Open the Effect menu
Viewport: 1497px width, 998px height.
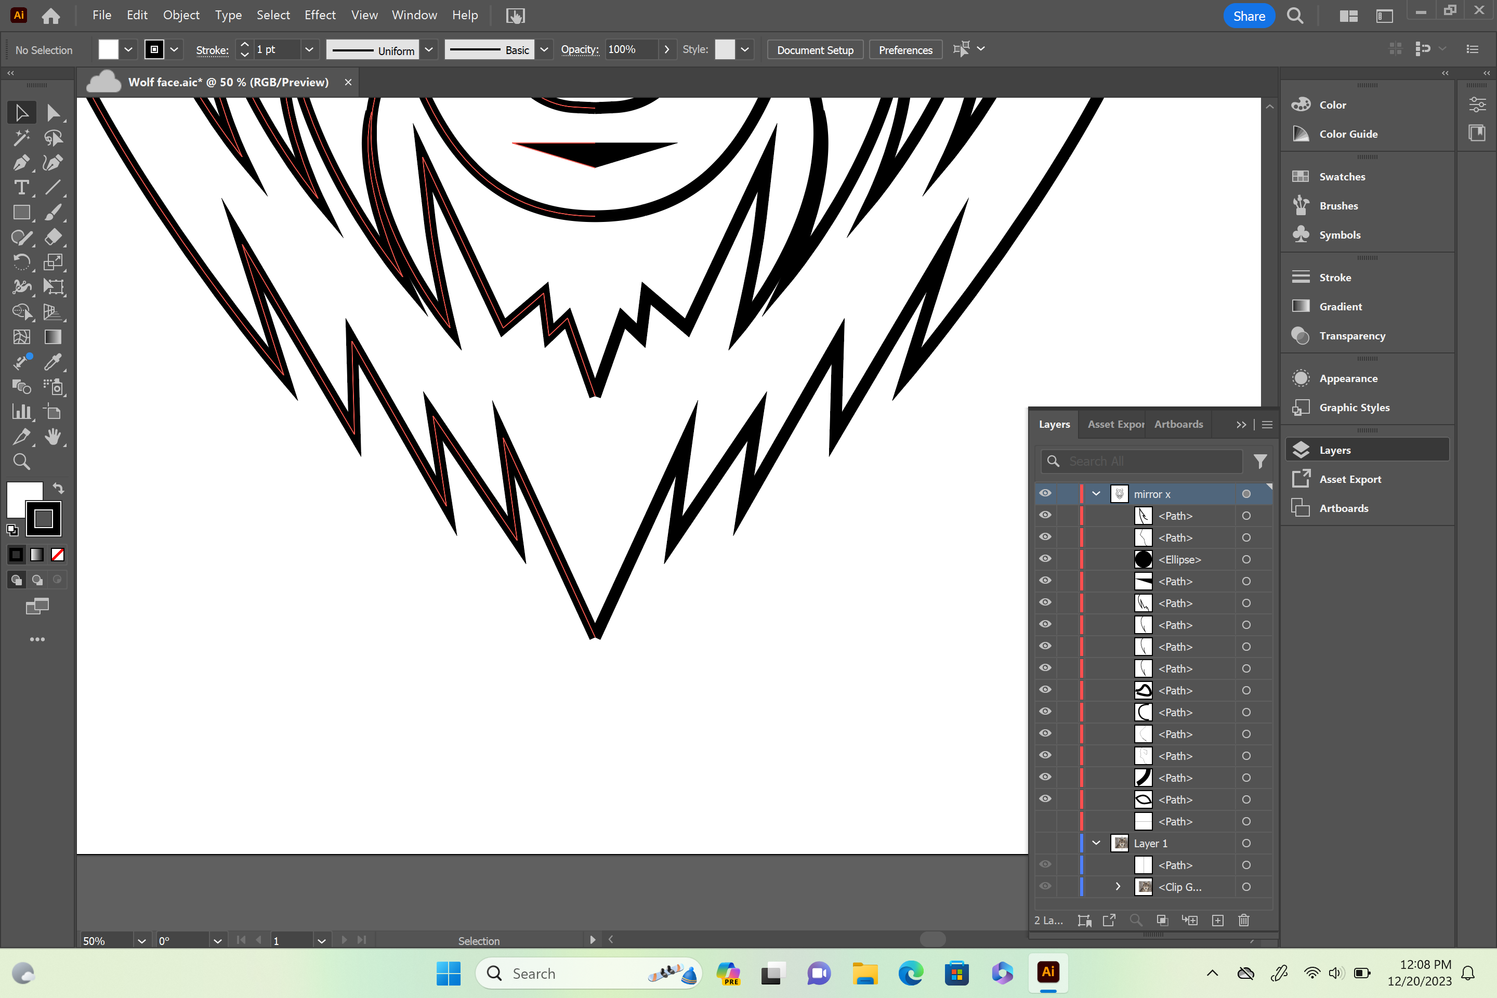click(x=320, y=15)
